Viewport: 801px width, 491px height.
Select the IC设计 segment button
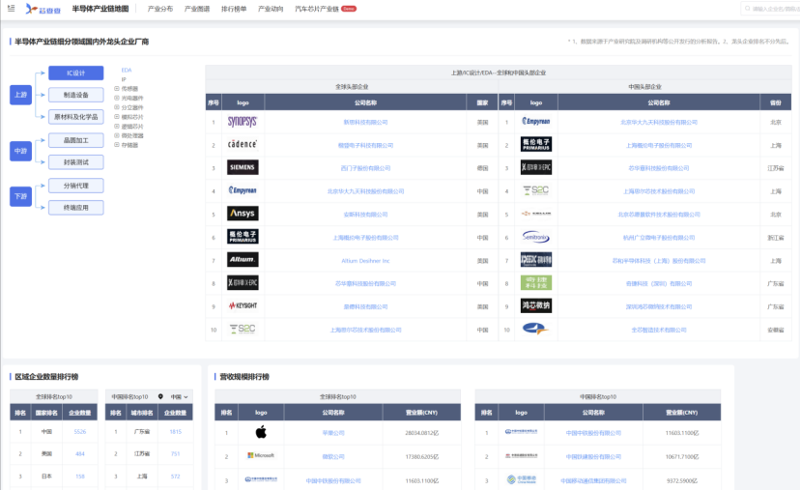tap(76, 73)
